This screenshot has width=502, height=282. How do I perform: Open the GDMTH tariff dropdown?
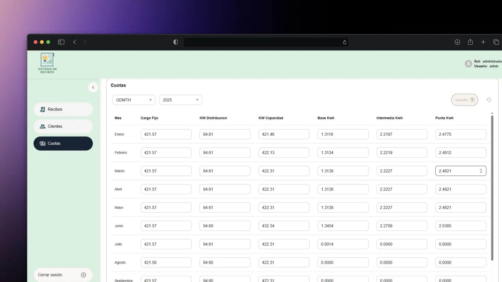tap(134, 100)
